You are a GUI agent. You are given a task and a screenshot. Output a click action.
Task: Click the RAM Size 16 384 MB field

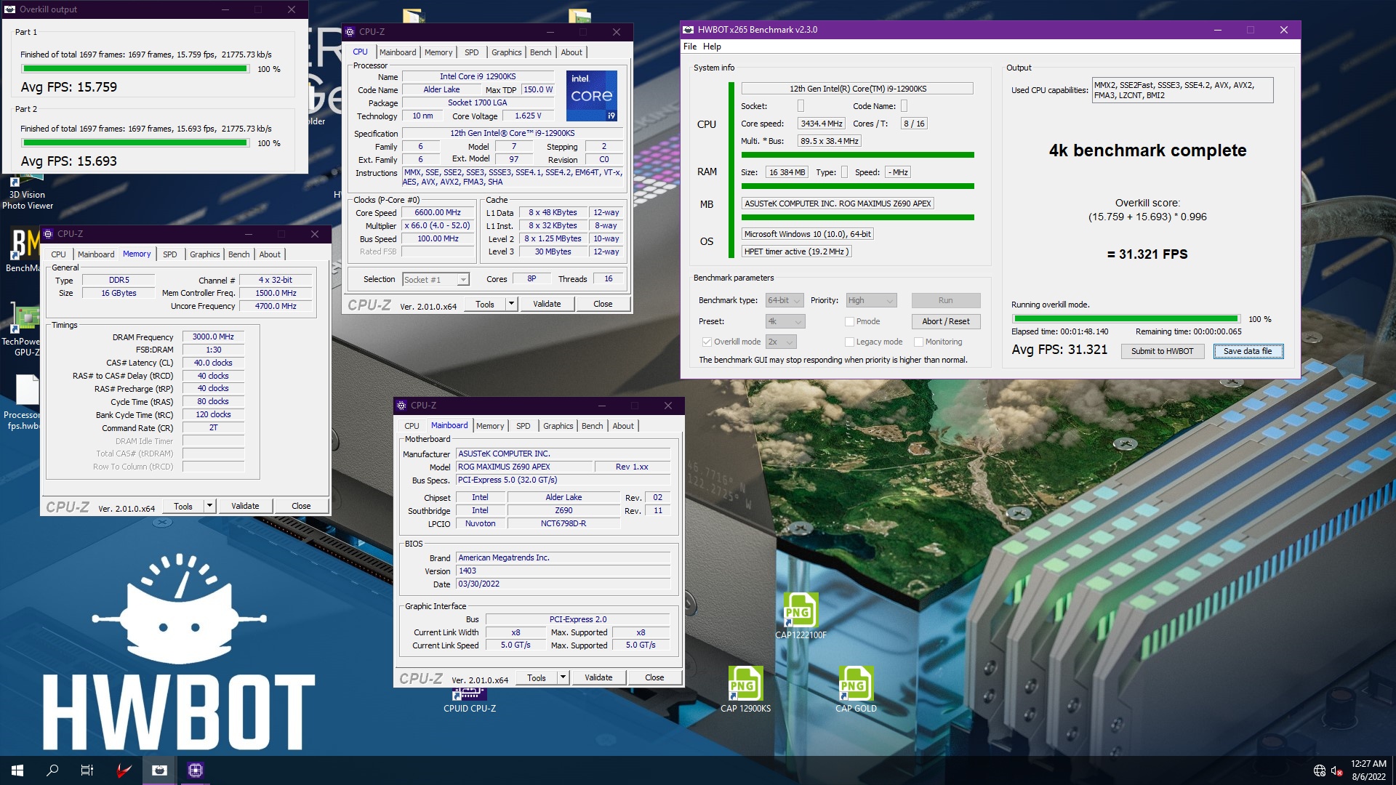point(787,172)
